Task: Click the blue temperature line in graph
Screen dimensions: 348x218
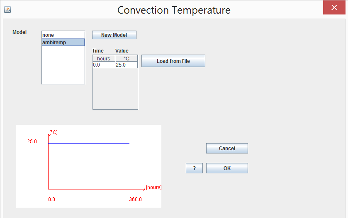Action: point(88,143)
